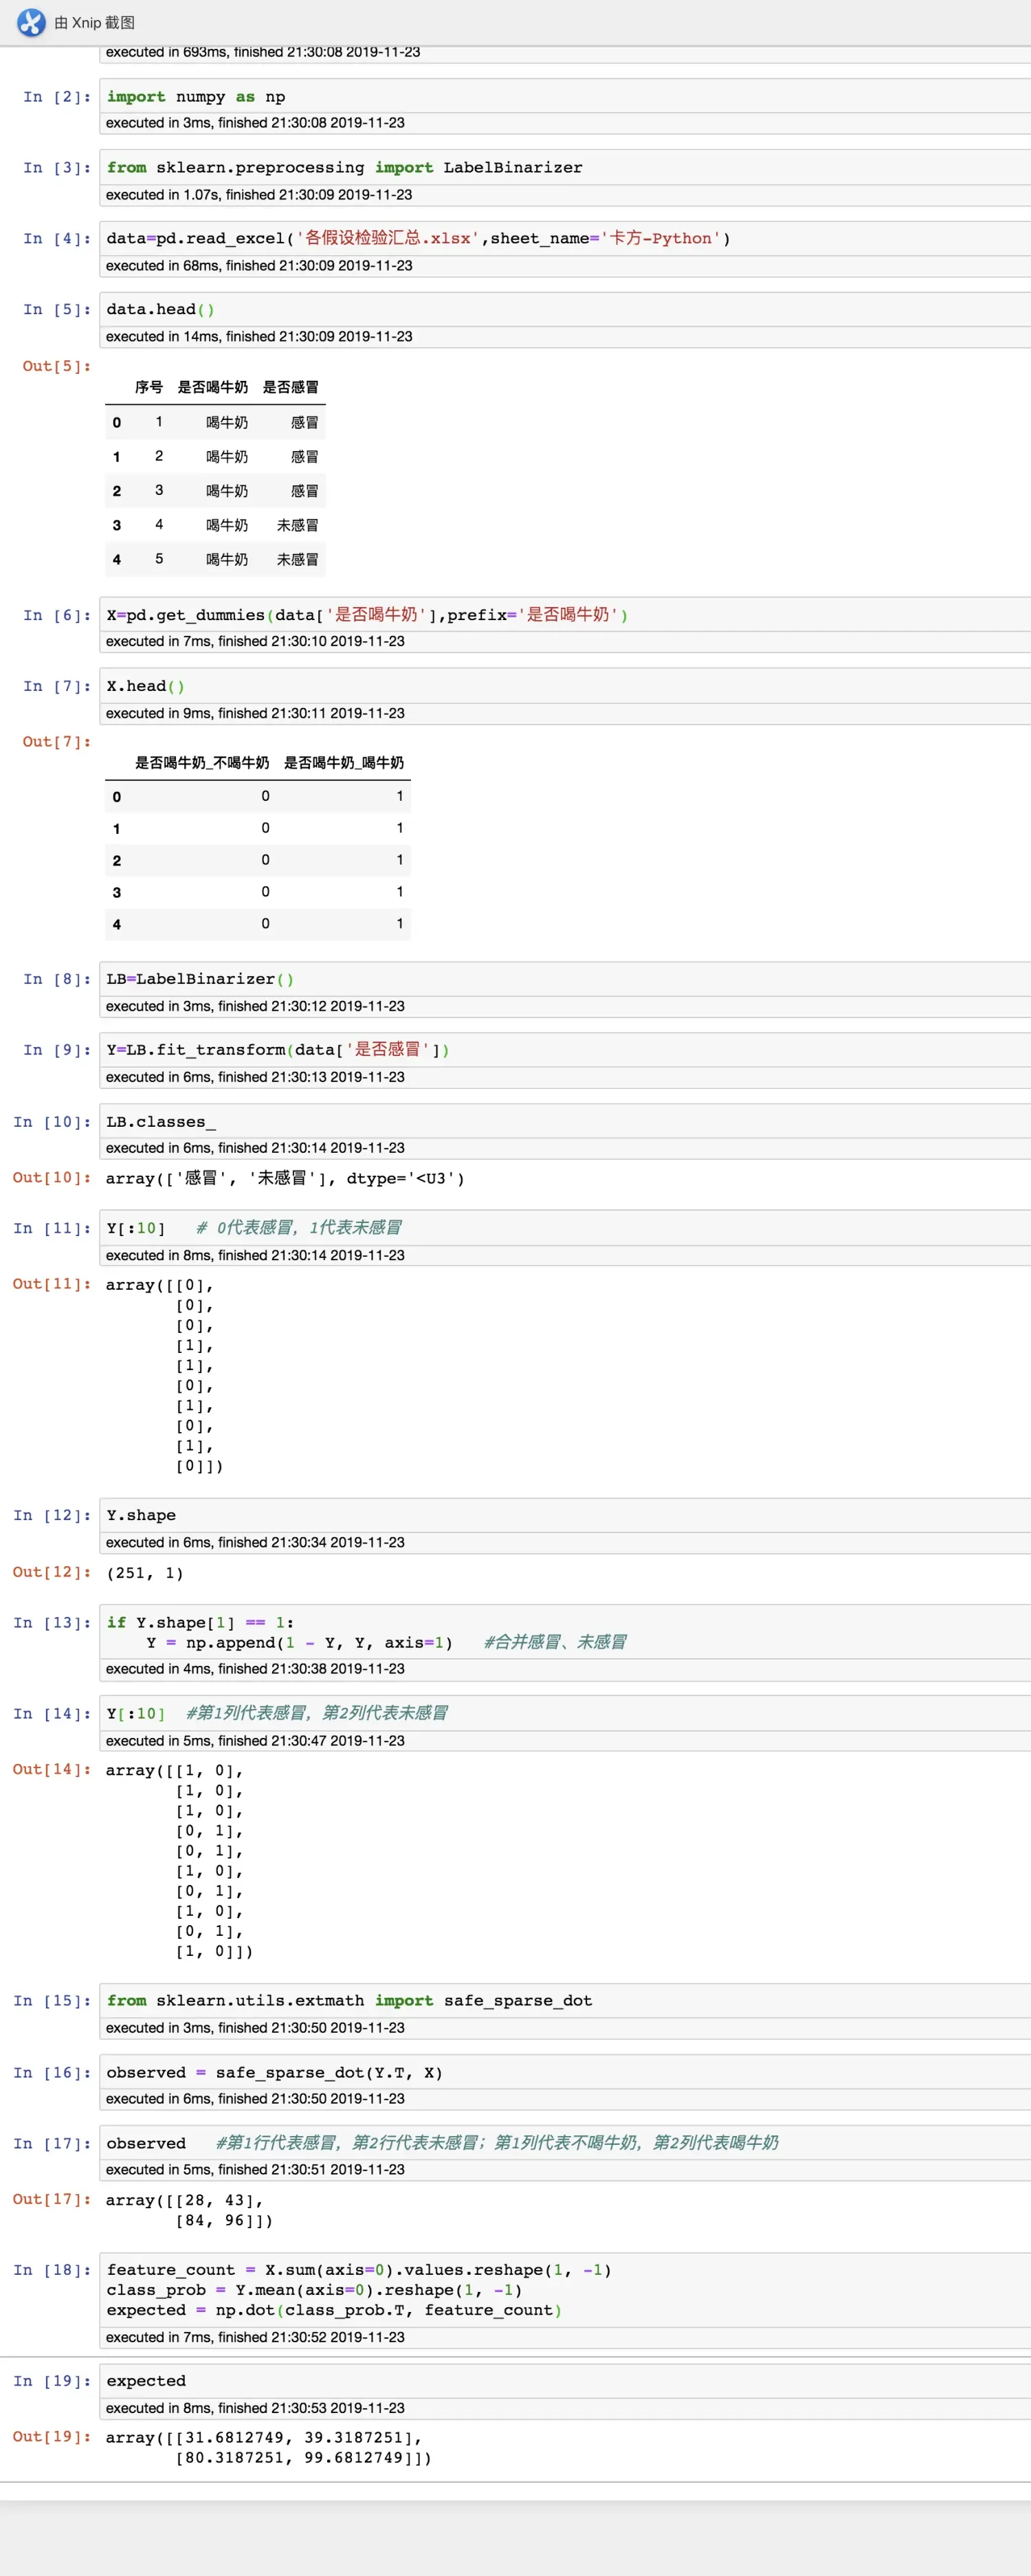
Task: Select the pd.read_excel code cell
Action: point(565,239)
